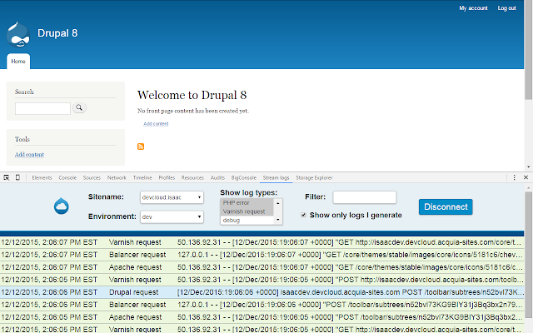Click the Welcome to Drupal 8 heading
This screenshot has width=533, height=333.
[192, 95]
